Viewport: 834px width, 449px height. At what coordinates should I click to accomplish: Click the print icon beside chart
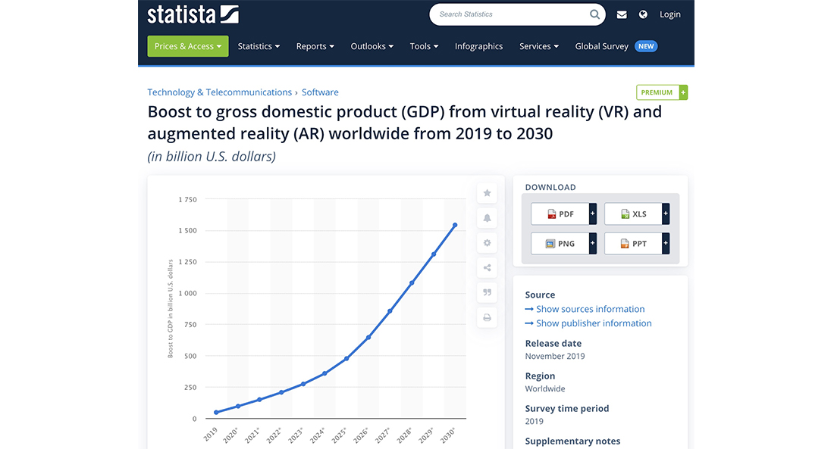[x=487, y=318]
